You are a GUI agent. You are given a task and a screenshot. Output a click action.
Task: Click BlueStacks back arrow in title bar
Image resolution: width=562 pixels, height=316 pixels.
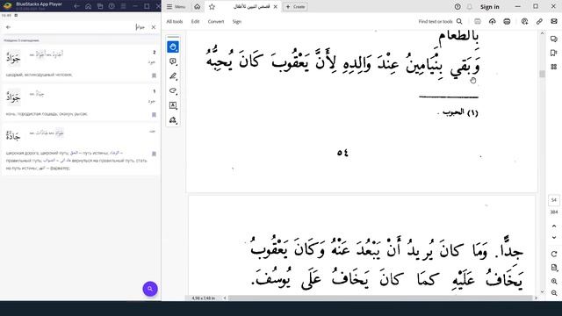pos(76,6)
